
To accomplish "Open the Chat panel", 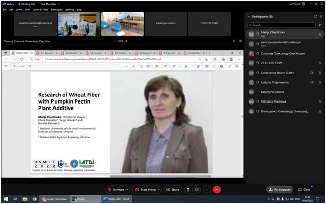I will [304, 189].
